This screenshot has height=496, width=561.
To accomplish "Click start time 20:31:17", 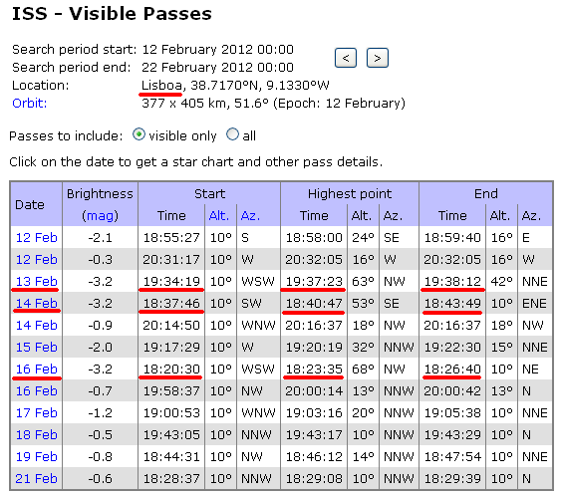I will click(171, 260).
